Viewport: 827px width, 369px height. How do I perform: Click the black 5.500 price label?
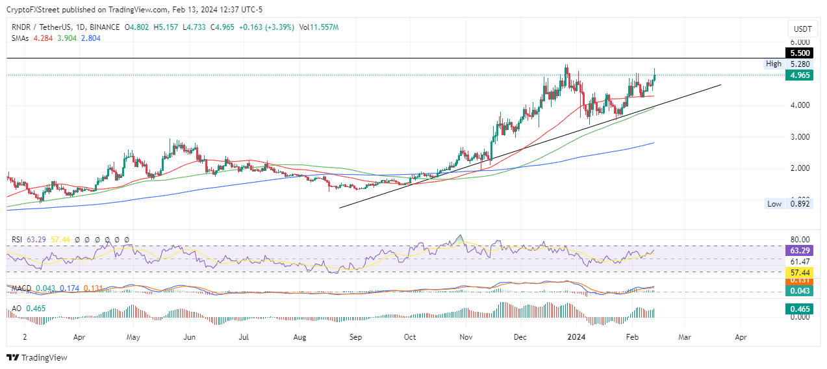click(x=798, y=53)
